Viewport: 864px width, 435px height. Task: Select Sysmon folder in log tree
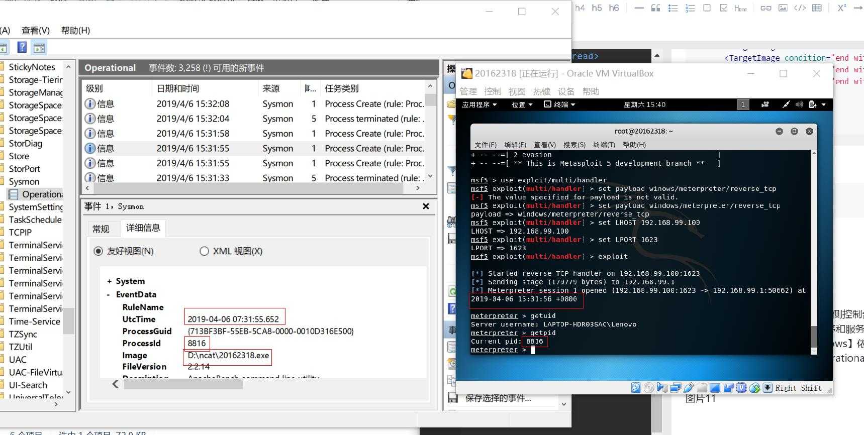(24, 181)
